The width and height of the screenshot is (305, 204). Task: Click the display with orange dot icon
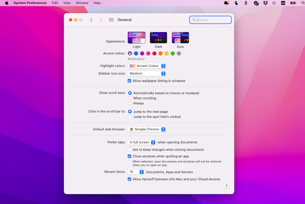[x=226, y=3]
